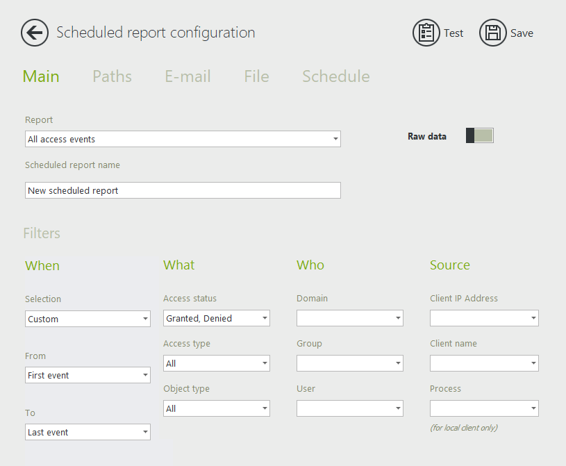The height and width of the screenshot is (466, 566).
Task: Click the back arrow icon
Action: pos(35,33)
